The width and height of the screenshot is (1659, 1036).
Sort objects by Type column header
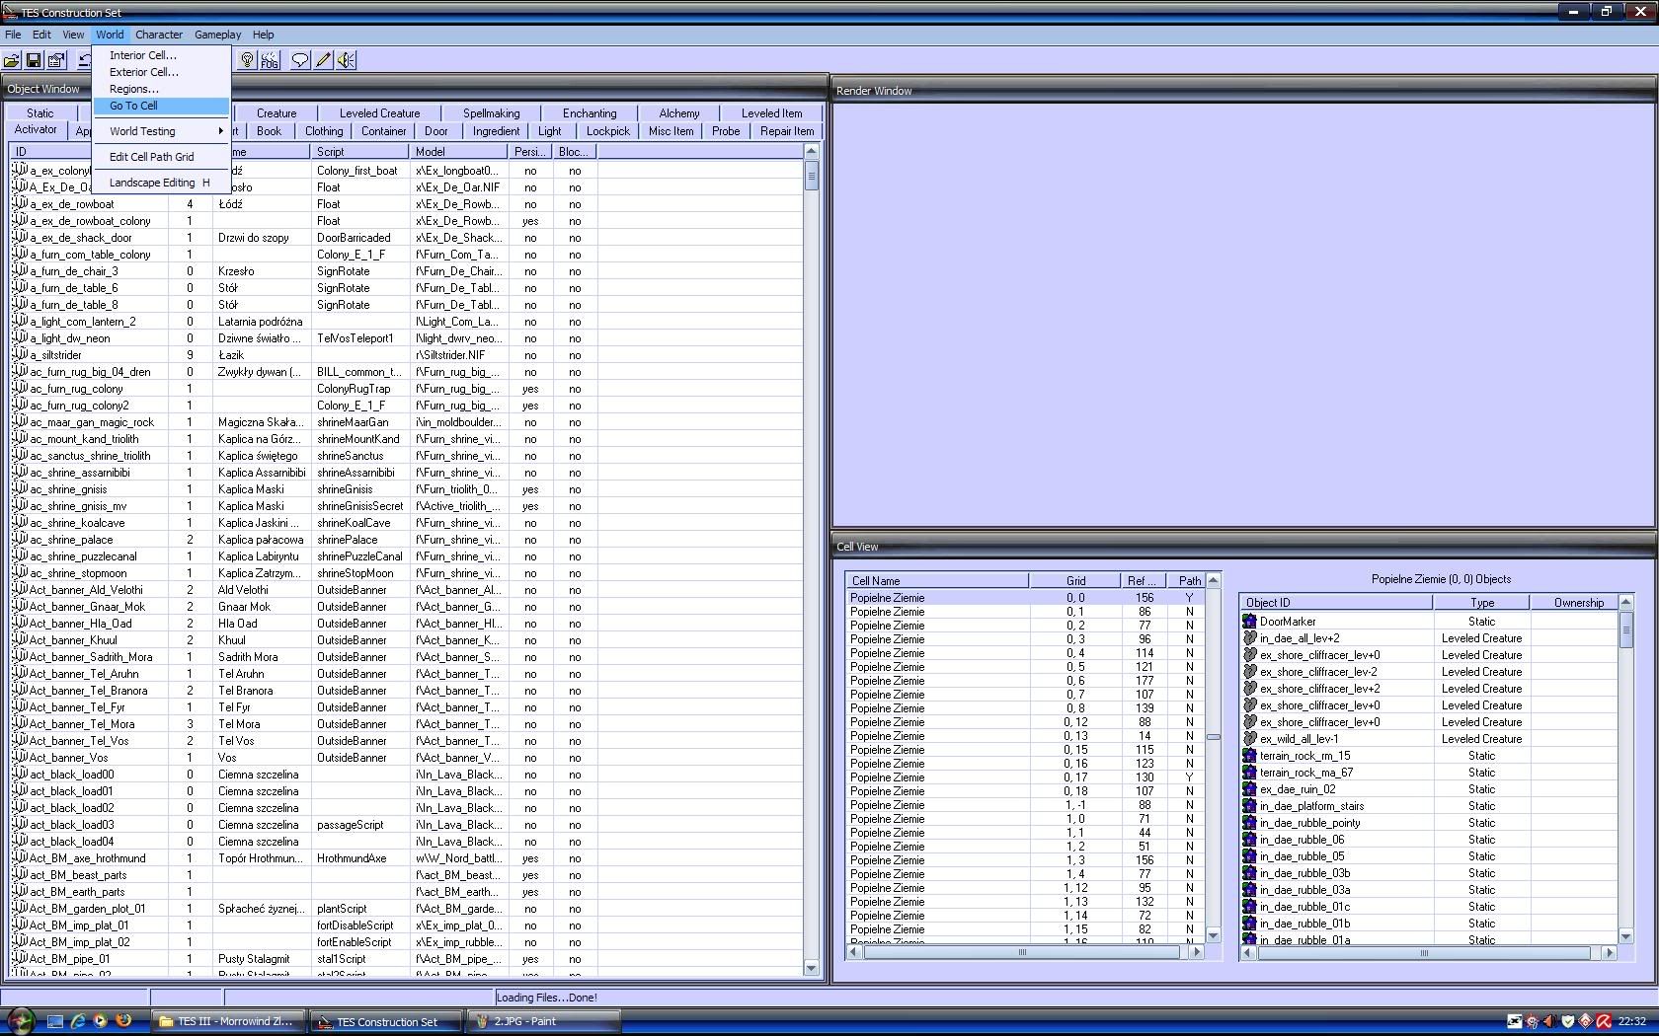coord(1481,603)
